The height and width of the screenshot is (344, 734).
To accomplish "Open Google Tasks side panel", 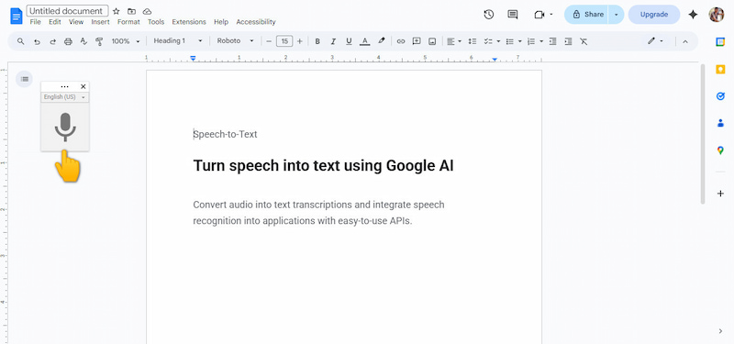I will (x=720, y=96).
